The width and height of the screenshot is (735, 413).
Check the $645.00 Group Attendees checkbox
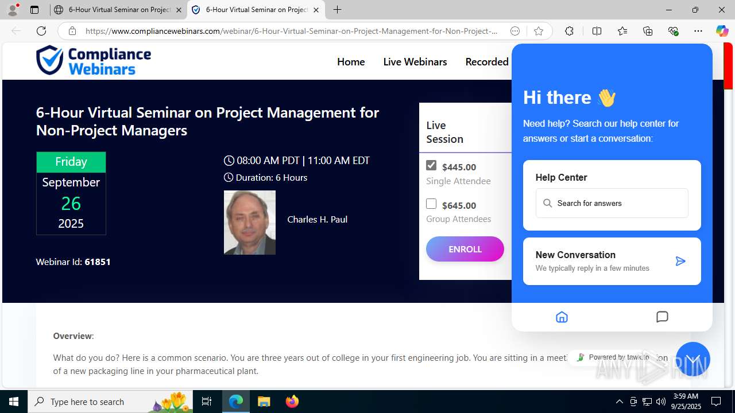(431, 204)
